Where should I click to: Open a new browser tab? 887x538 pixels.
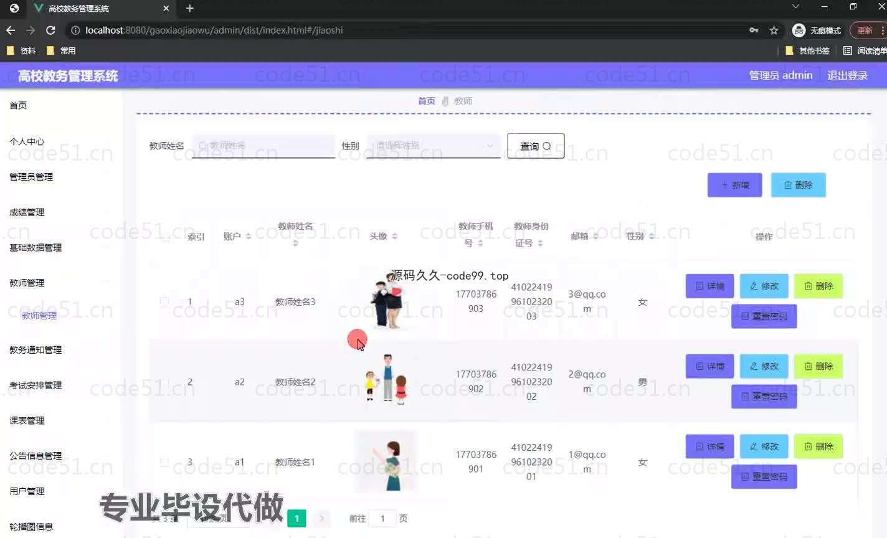click(x=190, y=8)
